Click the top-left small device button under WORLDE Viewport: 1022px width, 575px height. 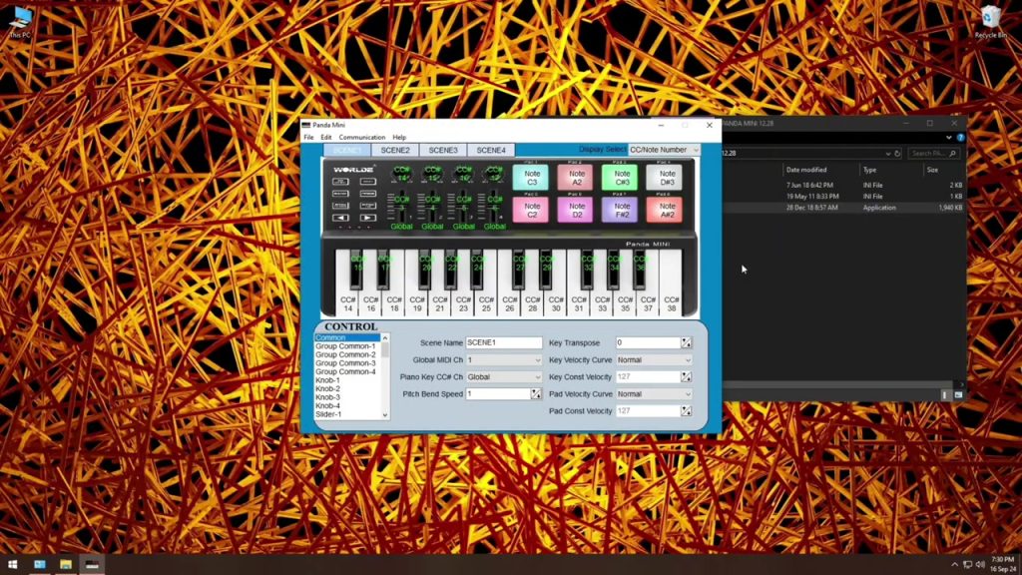tap(340, 182)
